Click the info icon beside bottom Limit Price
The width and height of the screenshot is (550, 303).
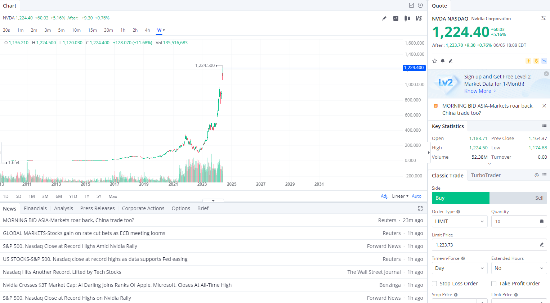(x=516, y=295)
